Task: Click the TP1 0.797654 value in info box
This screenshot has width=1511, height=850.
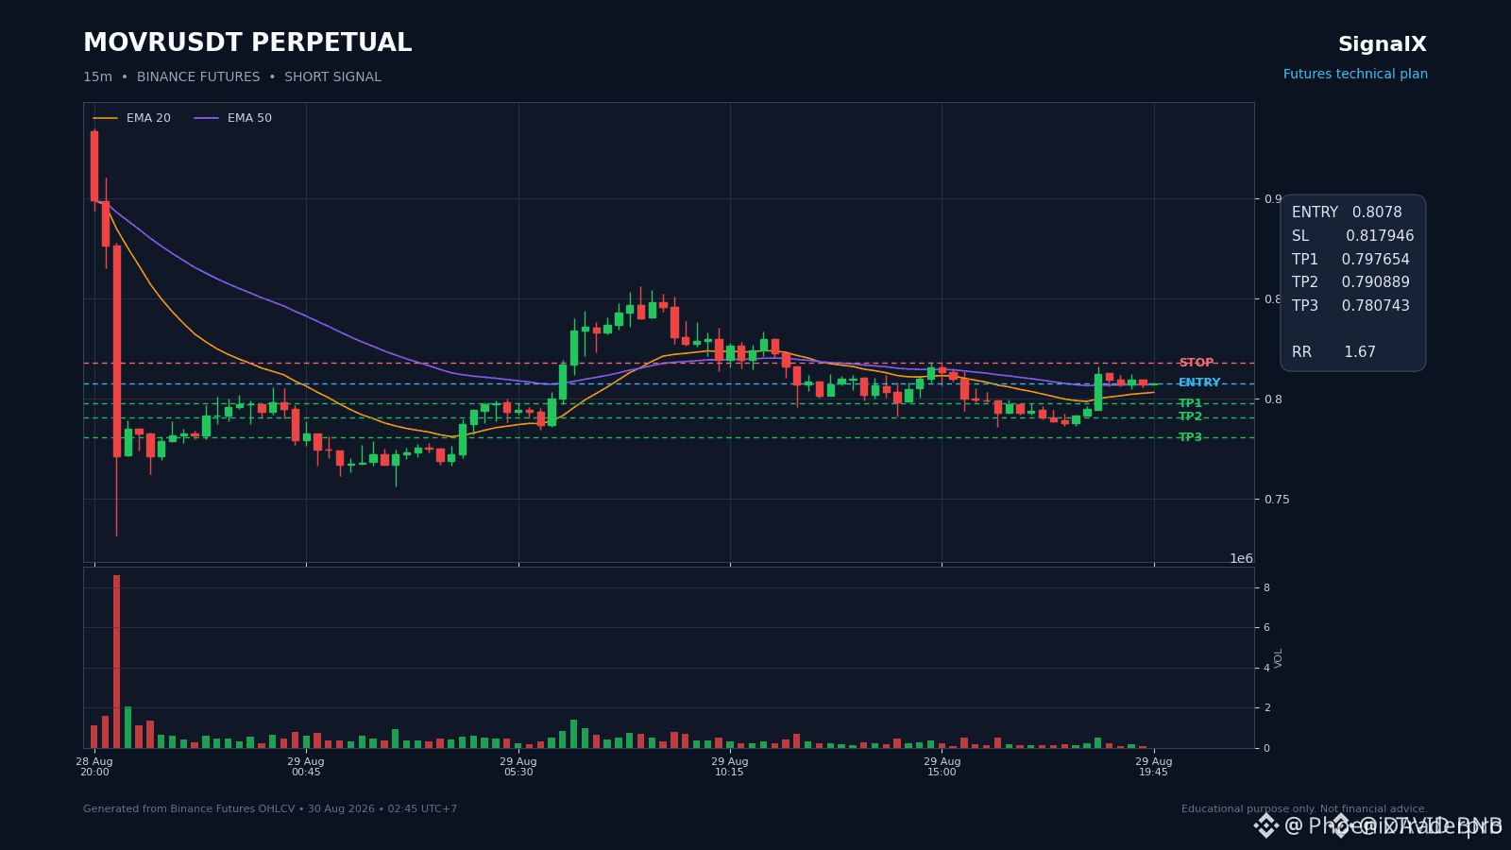Action: pyautogui.click(x=1350, y=260)
